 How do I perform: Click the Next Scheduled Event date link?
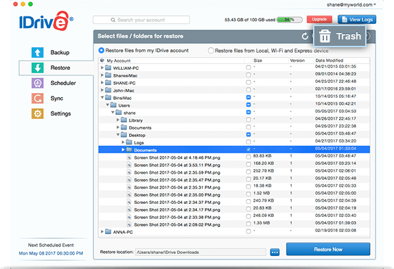click(x=51, y=253)
